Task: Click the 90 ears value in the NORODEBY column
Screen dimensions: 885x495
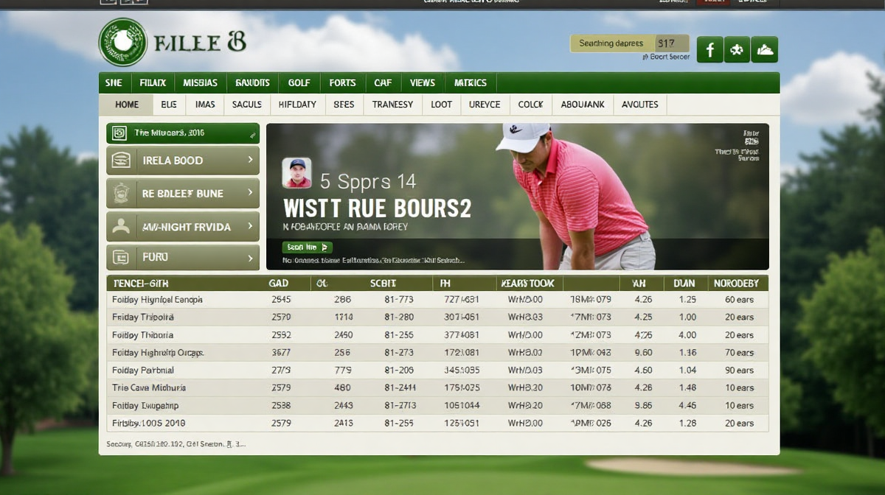Action: click(x=739, y=371)
